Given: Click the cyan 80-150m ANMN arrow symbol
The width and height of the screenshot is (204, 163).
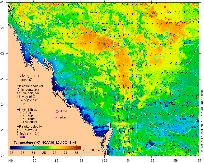Looking at the screenshot, I should [20, 119].
